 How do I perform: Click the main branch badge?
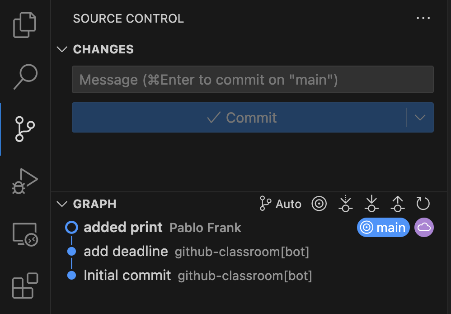coord(383,228)
